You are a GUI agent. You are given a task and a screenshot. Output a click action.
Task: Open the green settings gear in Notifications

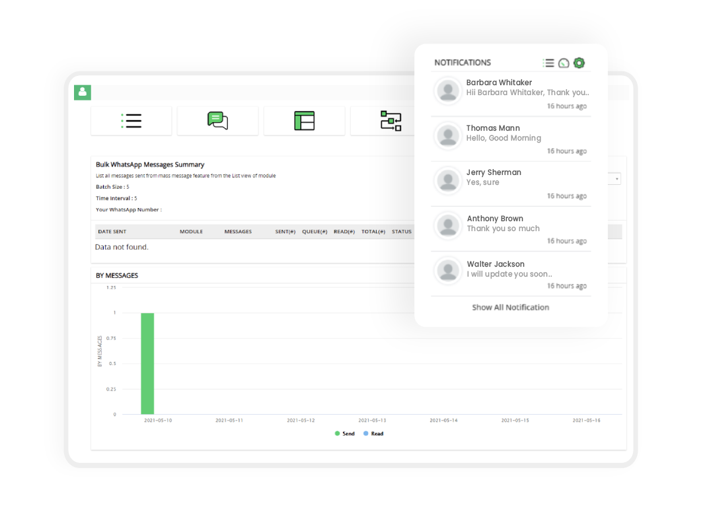[579, 63]
